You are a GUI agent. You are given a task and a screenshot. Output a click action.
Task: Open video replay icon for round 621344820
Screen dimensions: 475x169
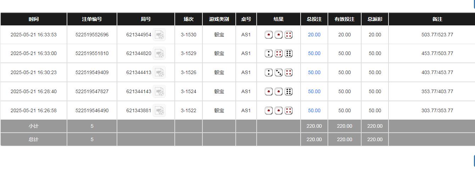159,54
